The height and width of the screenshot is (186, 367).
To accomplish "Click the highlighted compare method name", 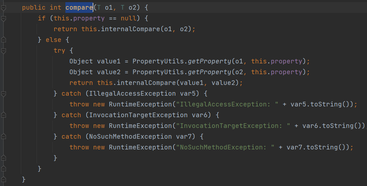I will tap(79, 8).
